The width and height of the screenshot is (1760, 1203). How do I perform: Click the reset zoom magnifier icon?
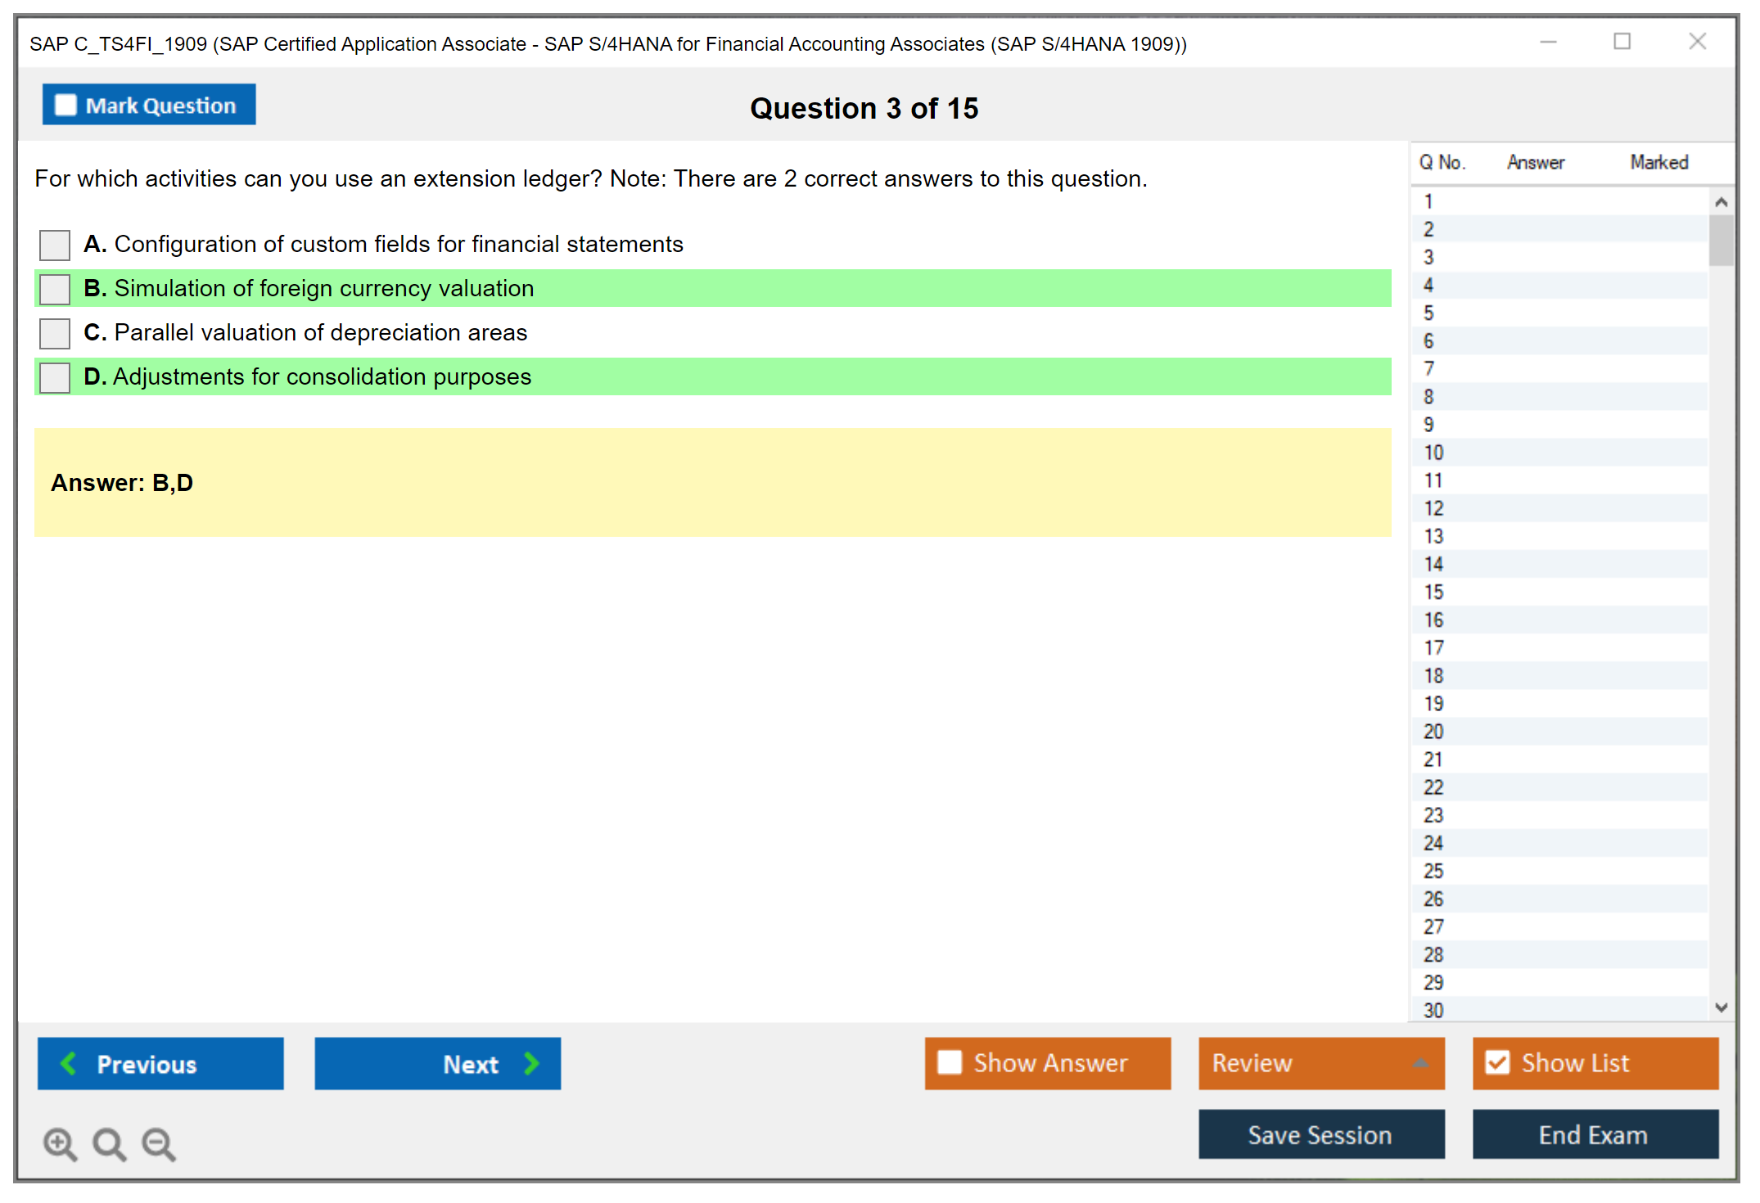coord(109,1143)
